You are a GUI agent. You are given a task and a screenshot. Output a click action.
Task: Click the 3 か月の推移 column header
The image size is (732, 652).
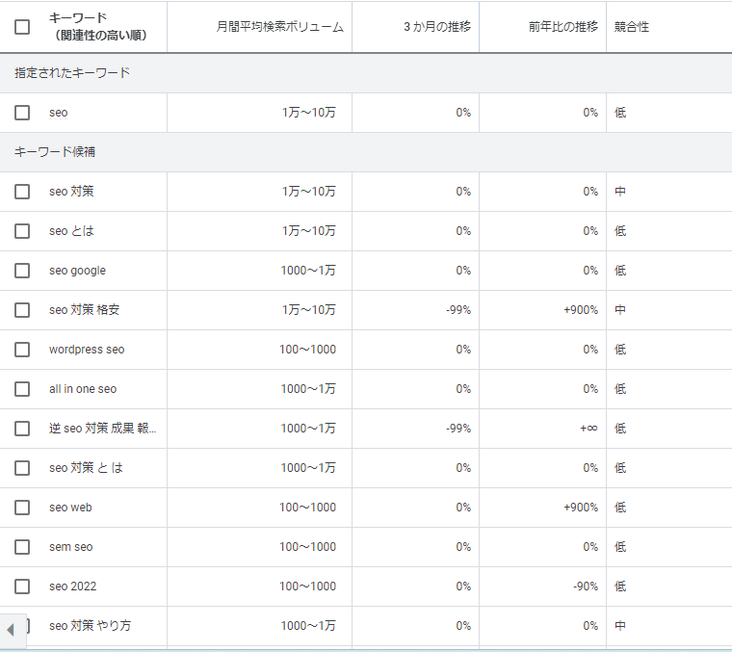pyautogui.click(x=436, y=27)
